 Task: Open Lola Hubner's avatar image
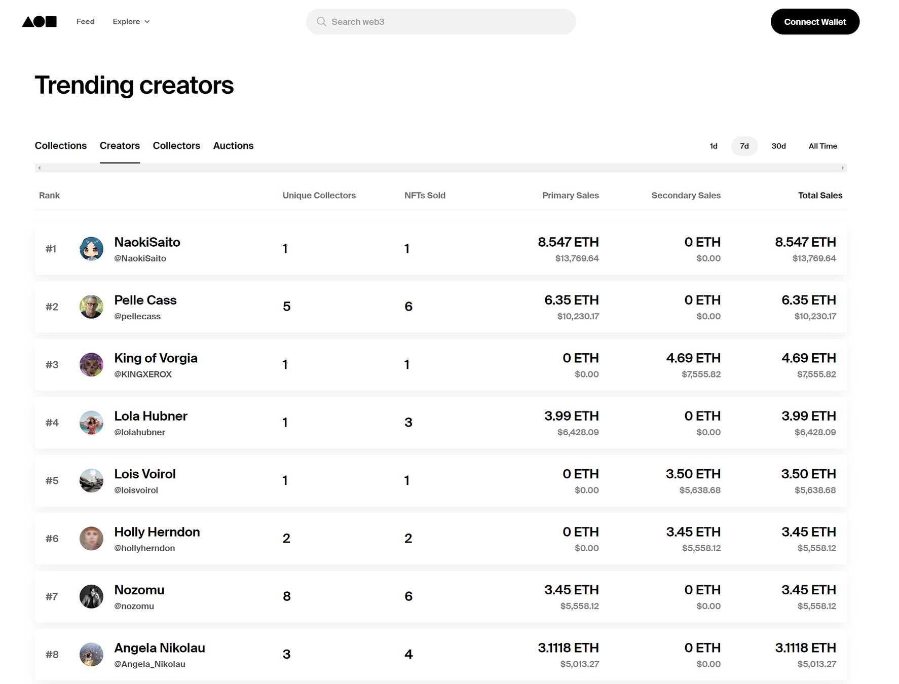click(92, 423)
